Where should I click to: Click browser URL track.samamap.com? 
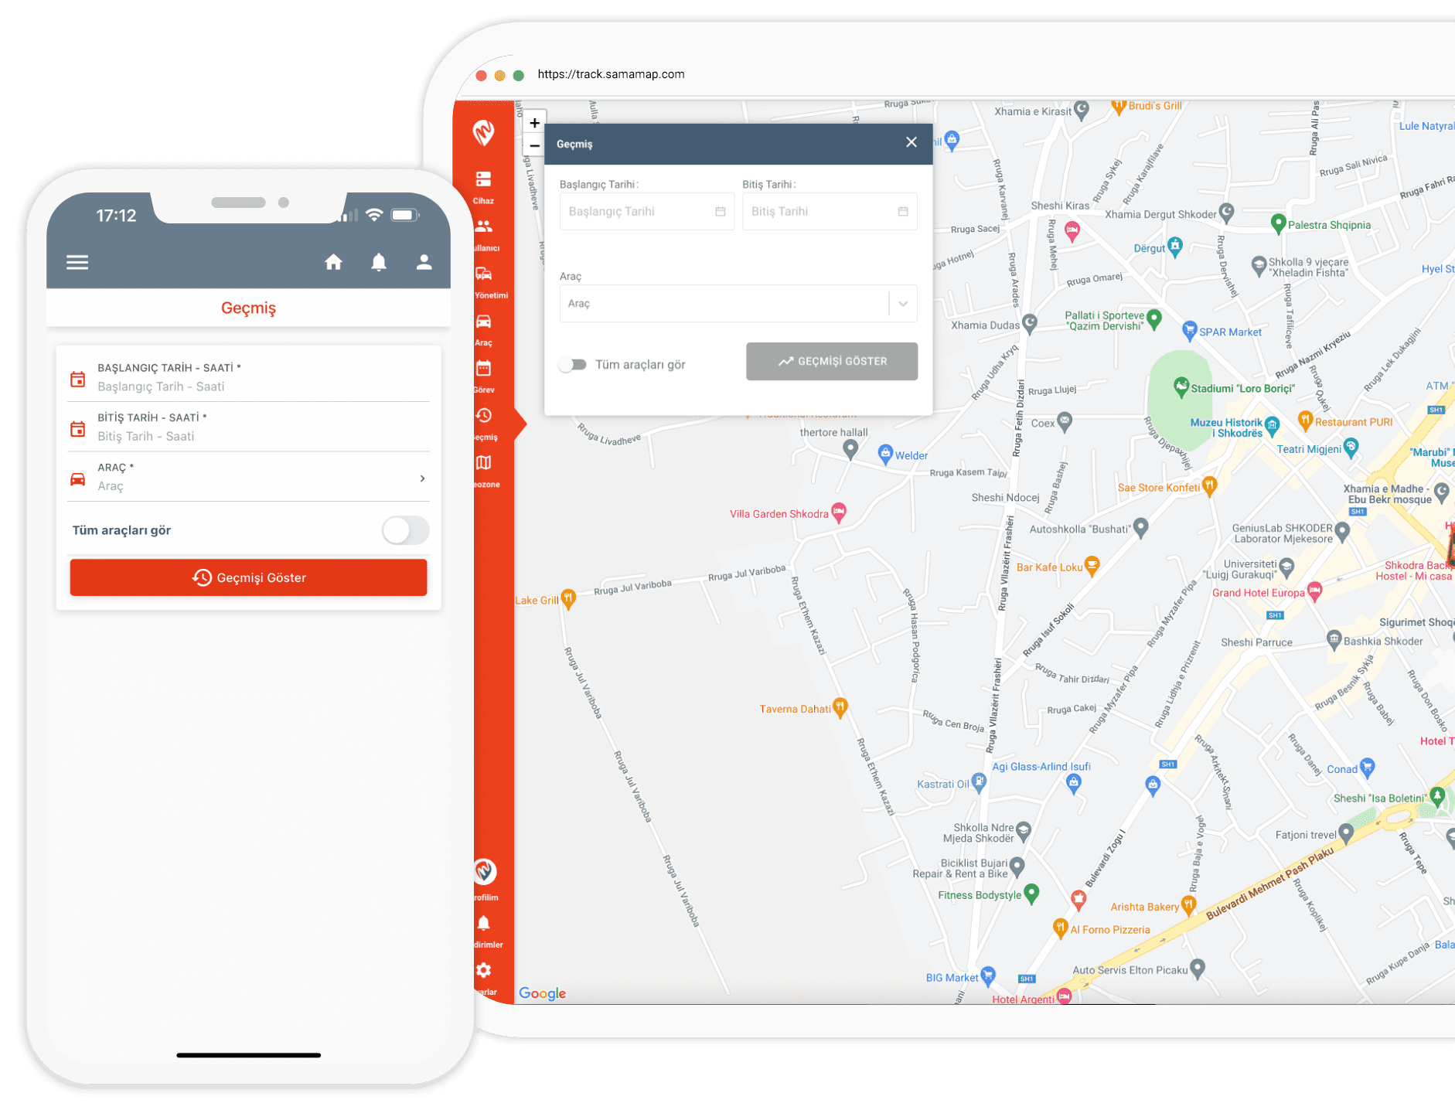pyautogui.click(x=611, y=74)
